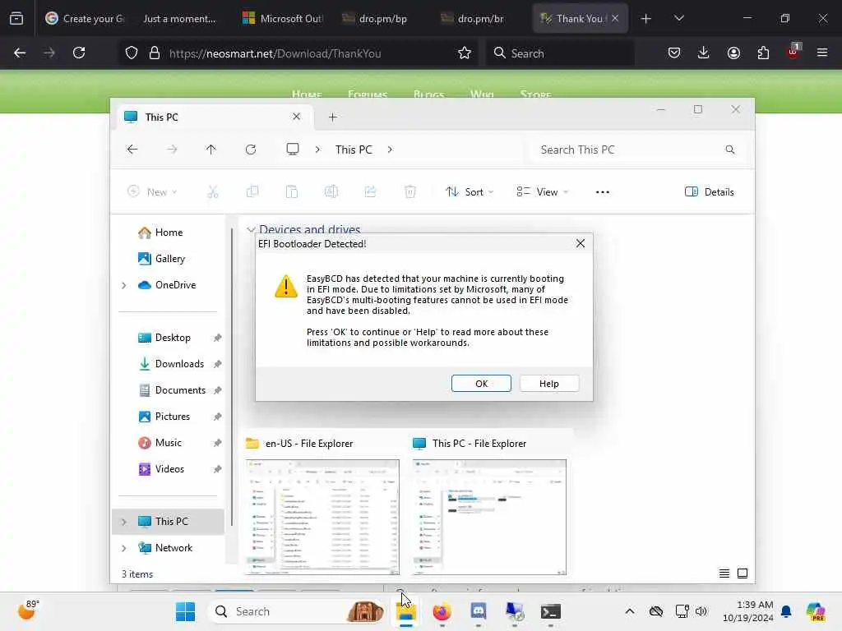Click the Delete trash icon
This screenshot has height=631, width=842.
click(410, 192)
